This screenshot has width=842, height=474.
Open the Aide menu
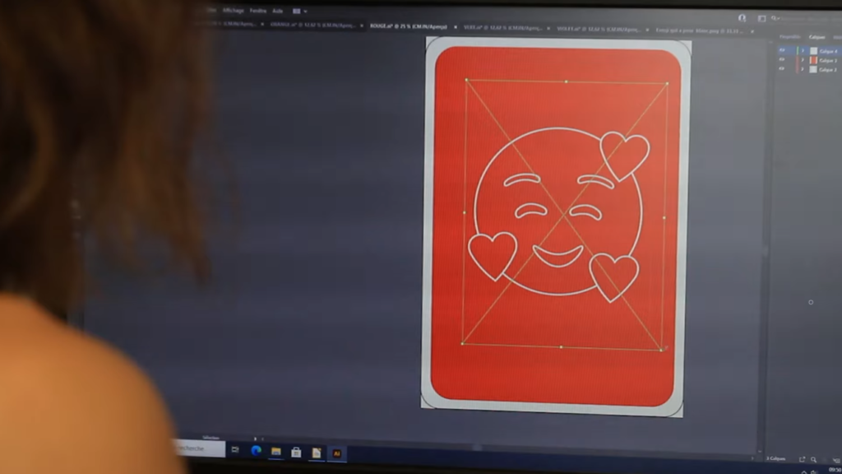277,11
